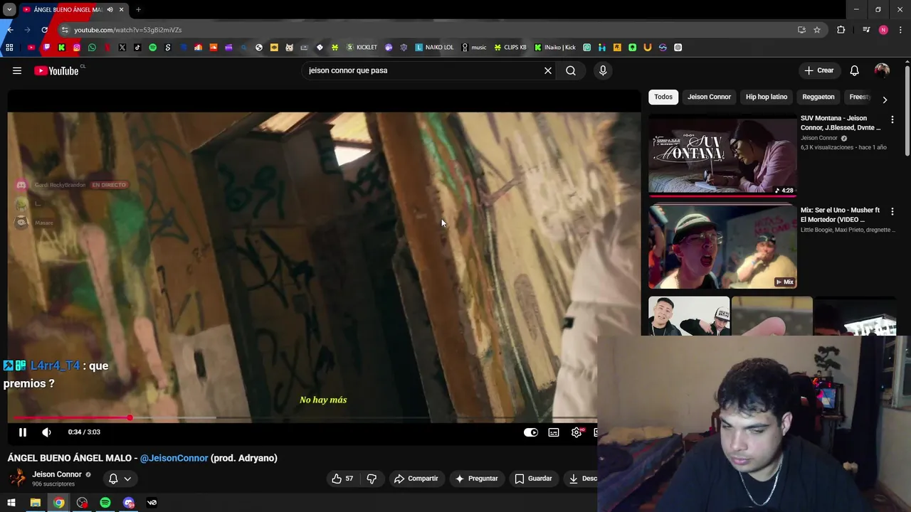Open Chrome media controls icon
The height and width of the screenshot is (512, 911).
[x=866, y=30]
